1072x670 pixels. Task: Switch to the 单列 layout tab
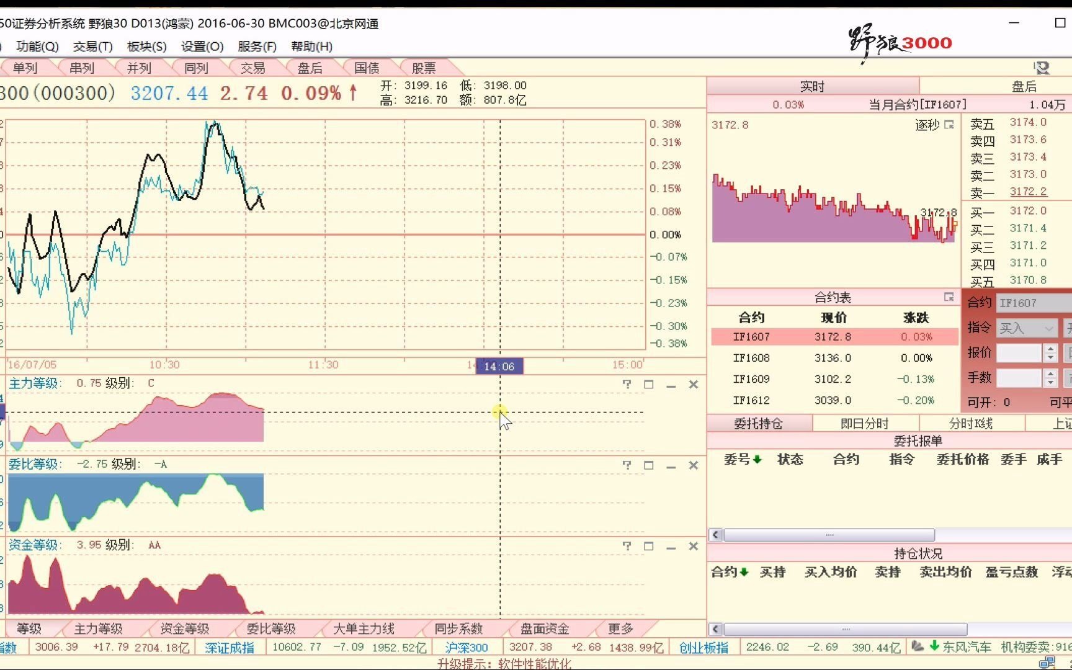coord(25,68)
